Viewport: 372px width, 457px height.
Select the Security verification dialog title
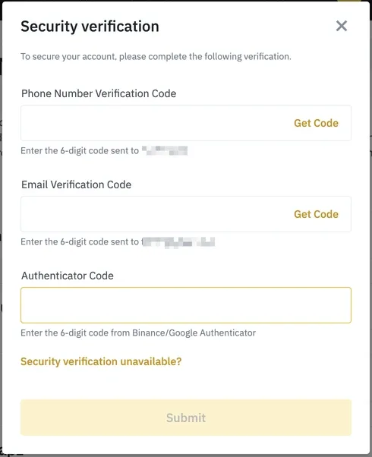click(90, 27)
